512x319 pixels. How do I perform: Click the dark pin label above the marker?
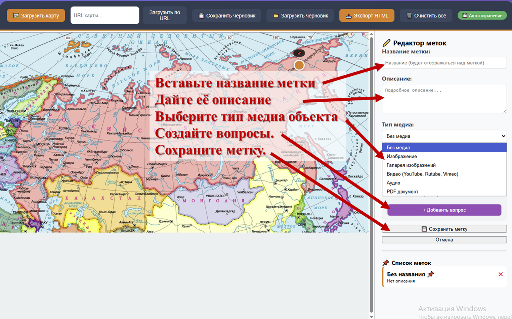pos(299,53)
